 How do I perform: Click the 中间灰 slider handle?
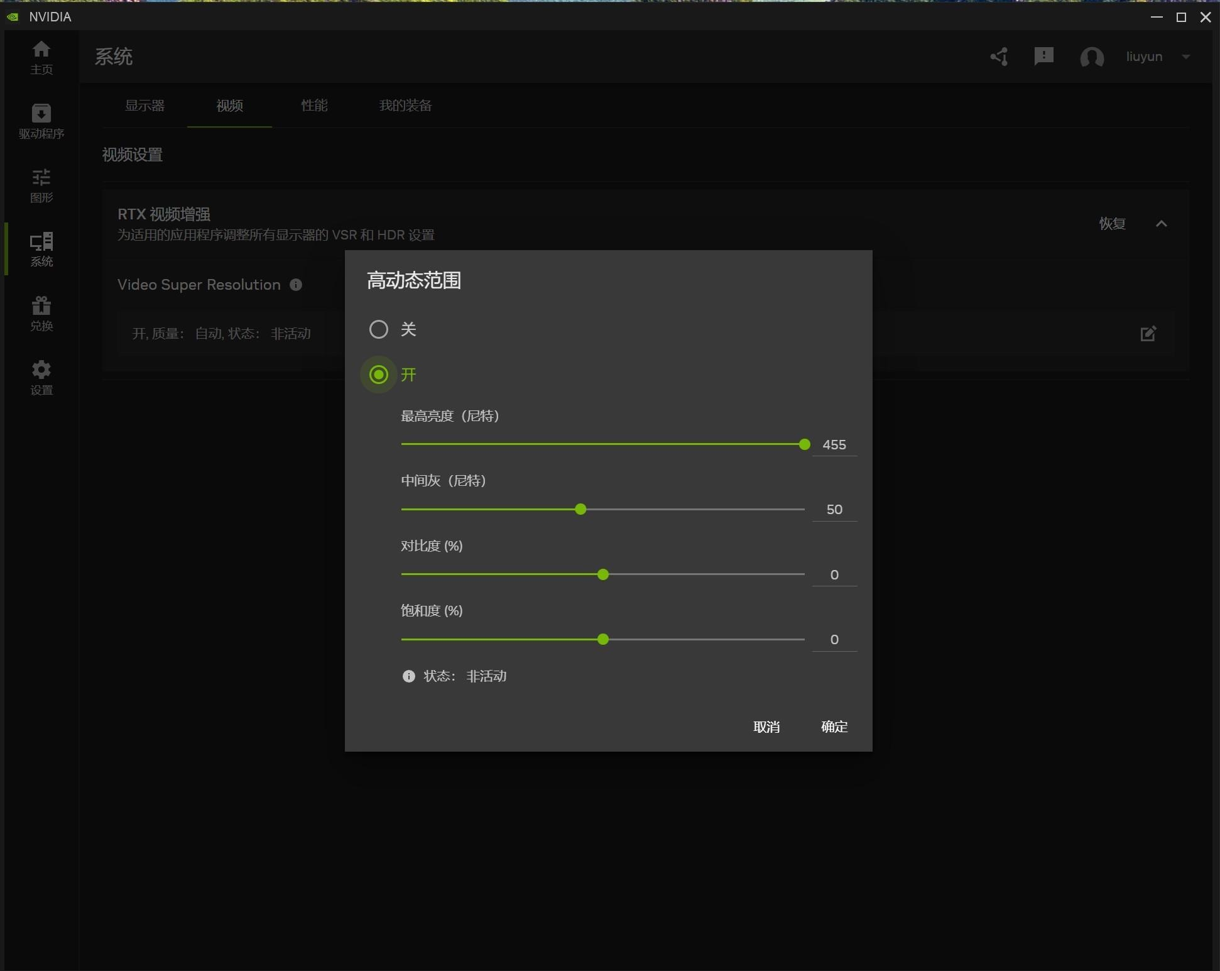[580, 509]
